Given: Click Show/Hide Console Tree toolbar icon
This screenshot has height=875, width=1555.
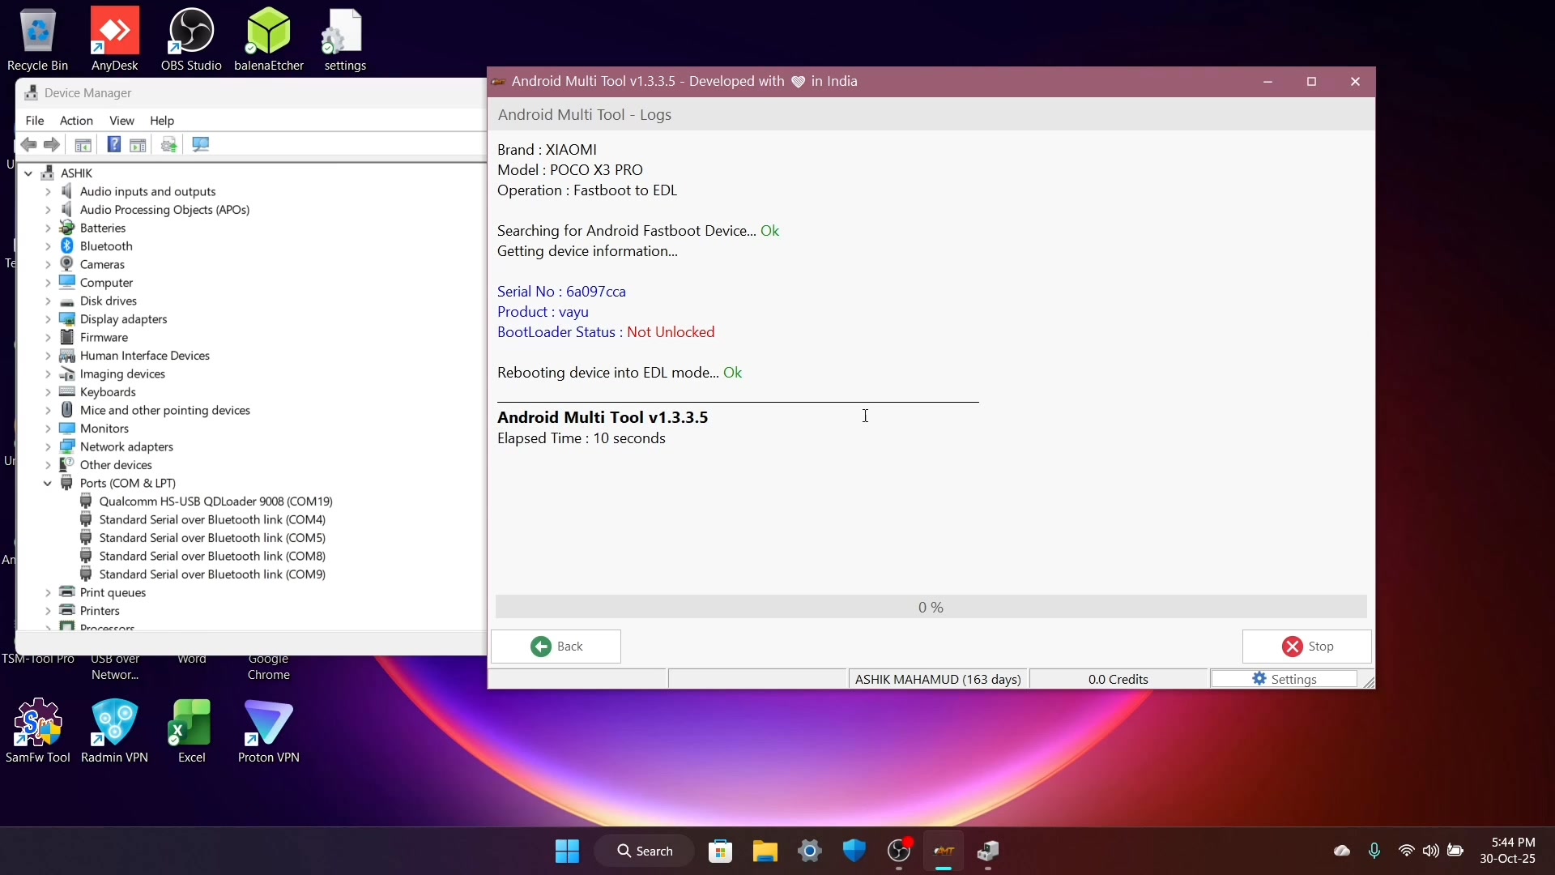Looking at the screenshot, I should click(x=83, y=144).
